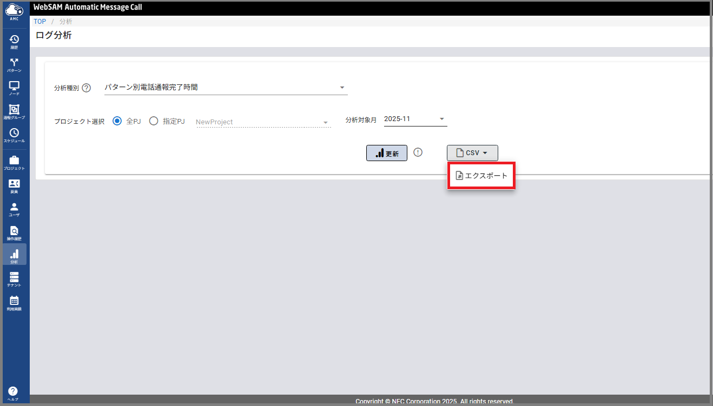
Task: Open the 分析対象月 2025-11 dropdown
Action: tap(415, 119)
